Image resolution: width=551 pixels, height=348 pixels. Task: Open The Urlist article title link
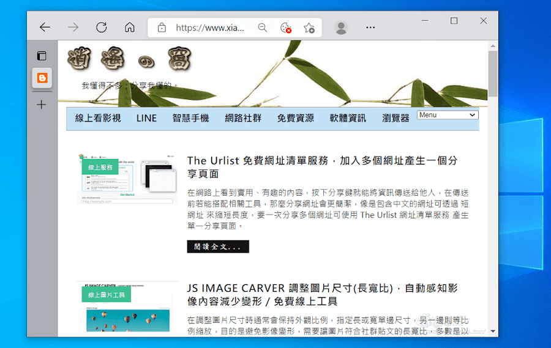[x=322, y=167]
